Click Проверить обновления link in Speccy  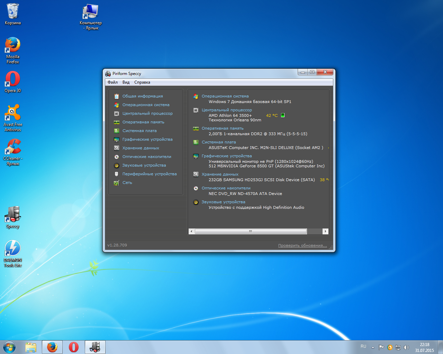pos(302,245)
